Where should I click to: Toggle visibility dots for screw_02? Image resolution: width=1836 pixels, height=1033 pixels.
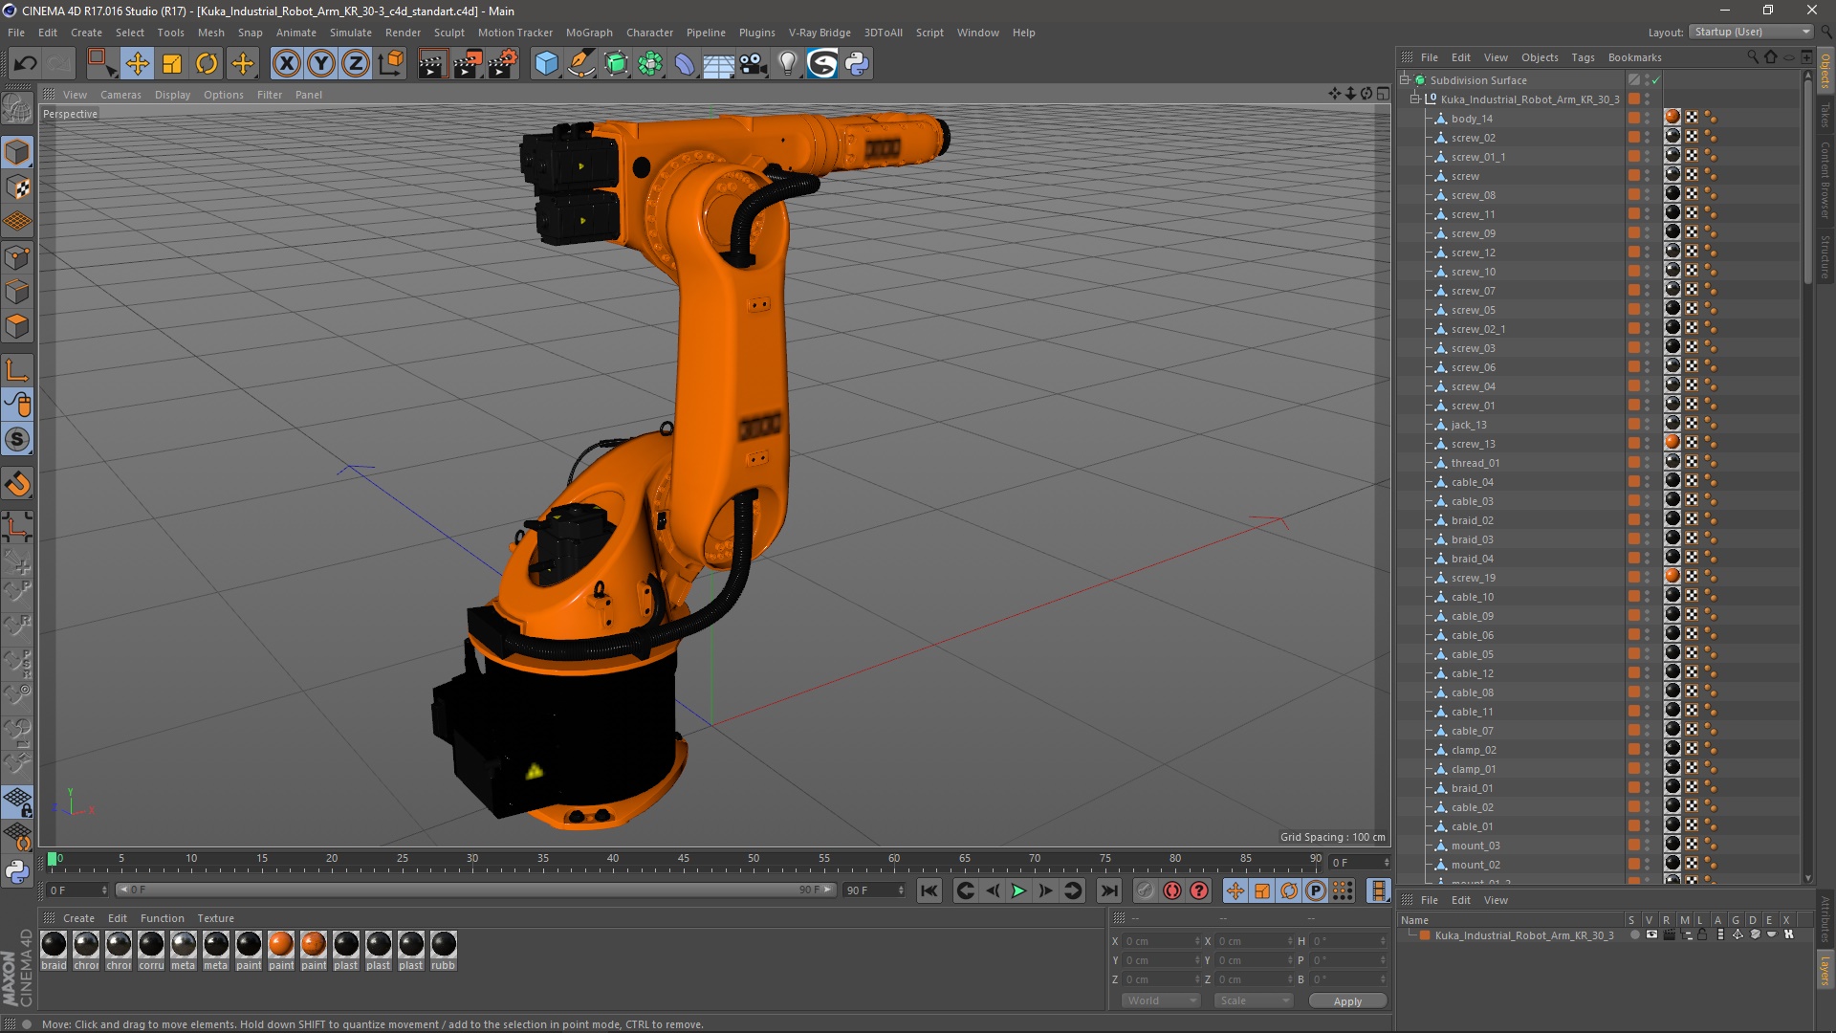pos(1648,138)
